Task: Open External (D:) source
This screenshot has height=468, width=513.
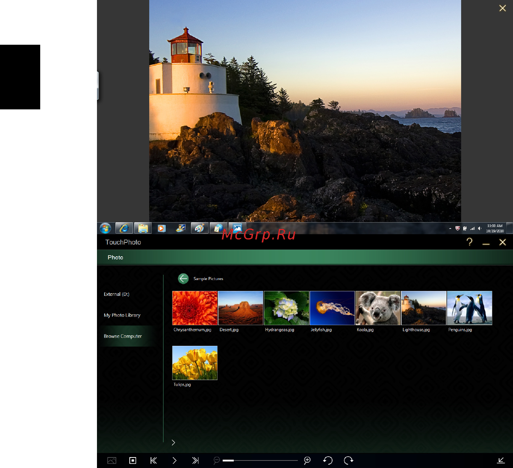Action: (x=117, y=294)
